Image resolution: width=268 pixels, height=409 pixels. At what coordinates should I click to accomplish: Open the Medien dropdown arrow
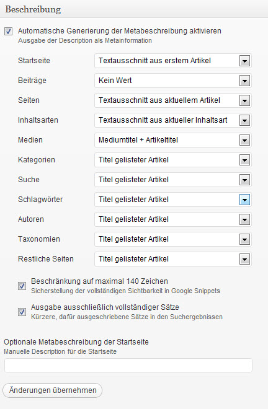click(244, 140)
